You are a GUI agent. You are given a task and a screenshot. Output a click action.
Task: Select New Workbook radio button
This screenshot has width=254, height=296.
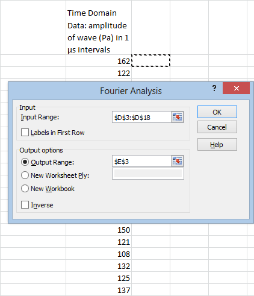tap(25, 189)
